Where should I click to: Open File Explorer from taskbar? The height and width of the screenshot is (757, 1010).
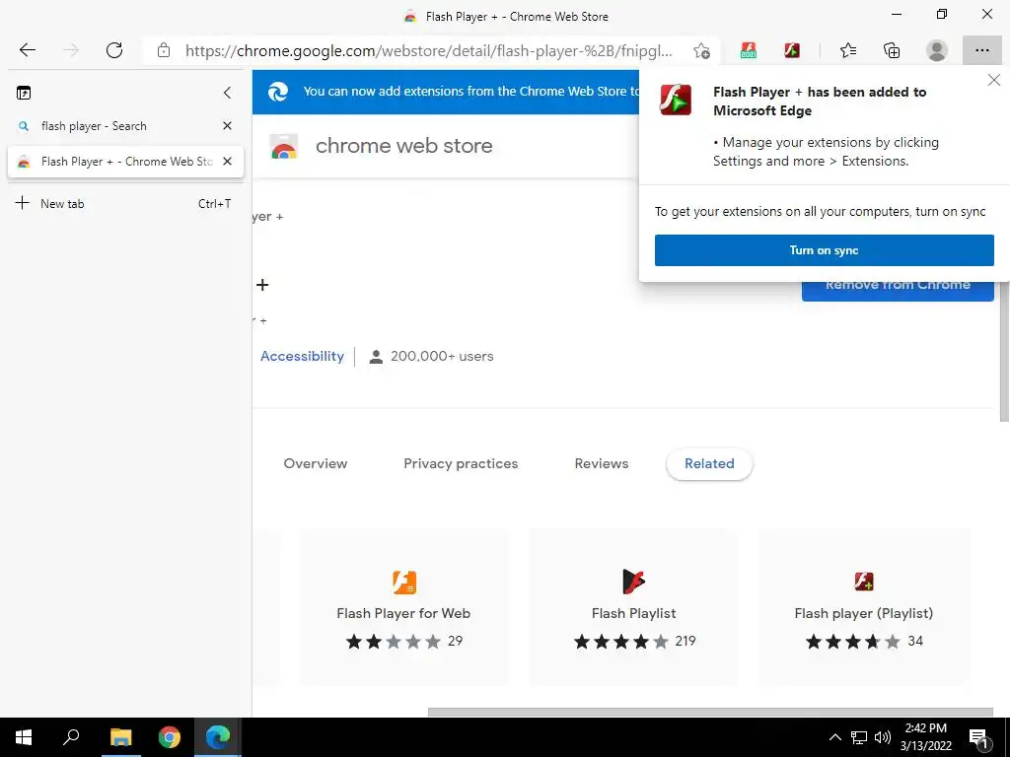[x=120, y=737]
